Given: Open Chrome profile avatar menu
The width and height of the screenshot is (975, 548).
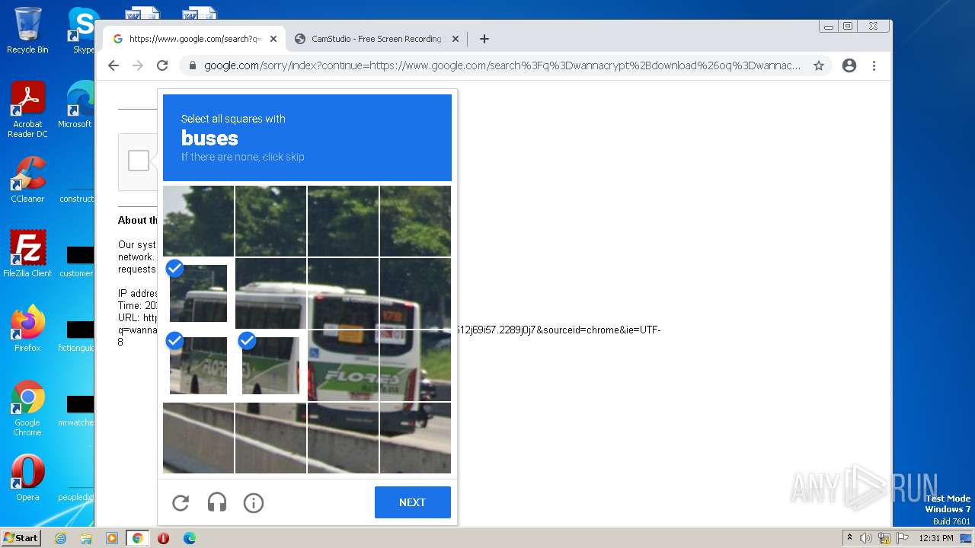Looking at the screenshot, I should coord(849,65).
